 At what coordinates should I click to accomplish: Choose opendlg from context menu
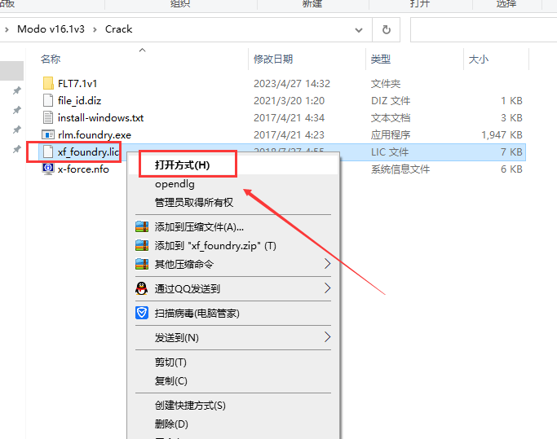click(x=175, y=184)
